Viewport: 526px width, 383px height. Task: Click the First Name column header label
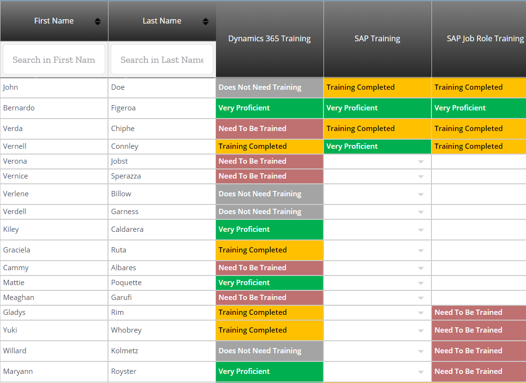click(x=54, y=21)
